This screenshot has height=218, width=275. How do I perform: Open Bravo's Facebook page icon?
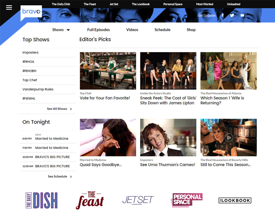(x=222, y=15)
